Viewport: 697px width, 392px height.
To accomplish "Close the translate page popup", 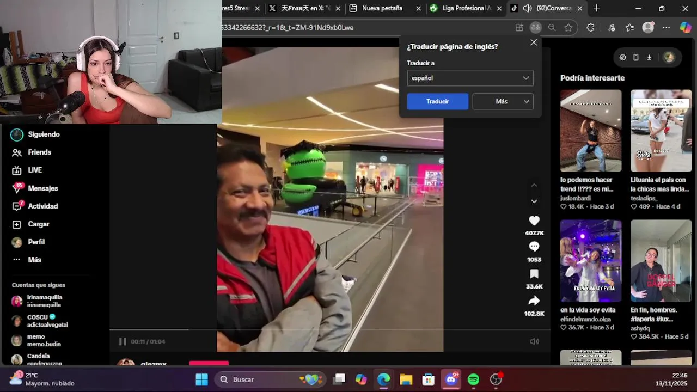I will pyautogui.click(x=534, y=42).
